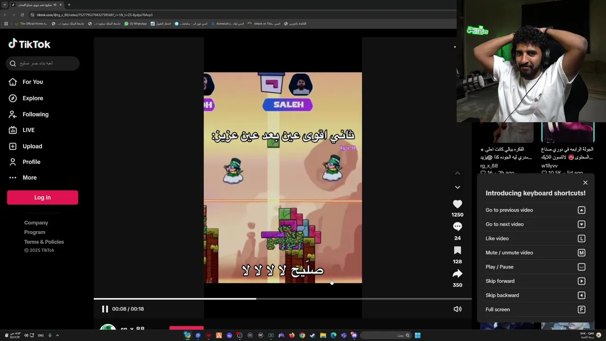Click the TikTok logo

(29, 44)
